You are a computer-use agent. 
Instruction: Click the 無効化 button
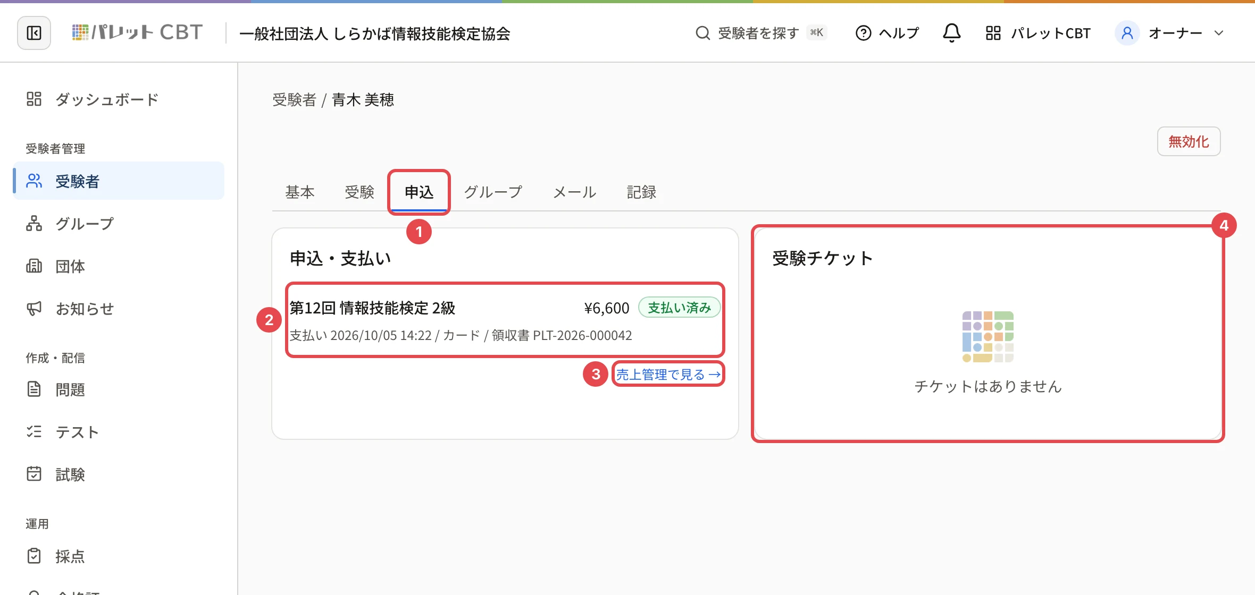1189,141
